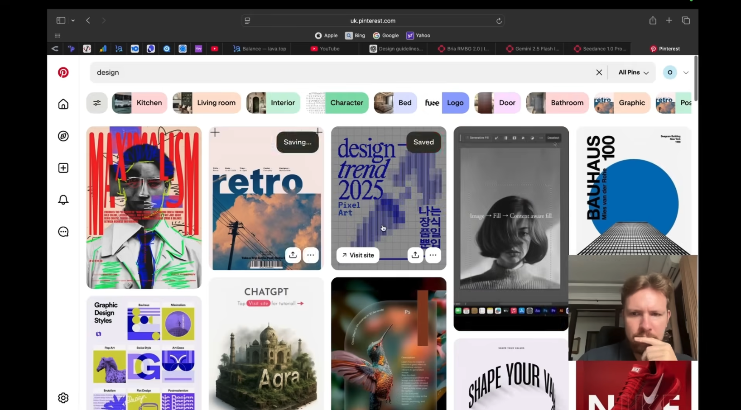
Task: Open the Bauhaus 100 poster pin
Action: point(633,190)
